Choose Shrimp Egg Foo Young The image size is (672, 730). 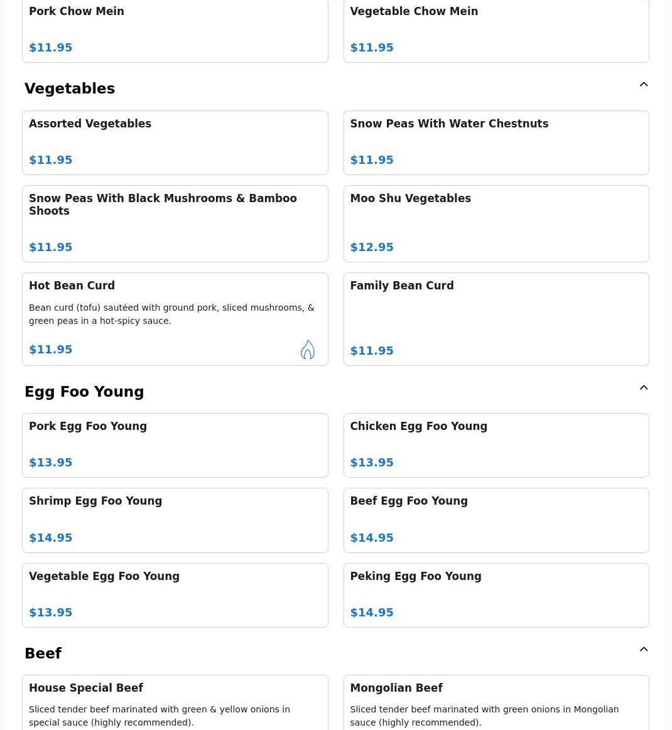(x=175, y=520)
